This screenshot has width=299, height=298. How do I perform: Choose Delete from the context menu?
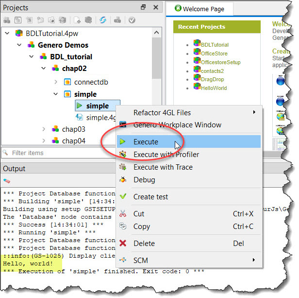click(189, 244)
